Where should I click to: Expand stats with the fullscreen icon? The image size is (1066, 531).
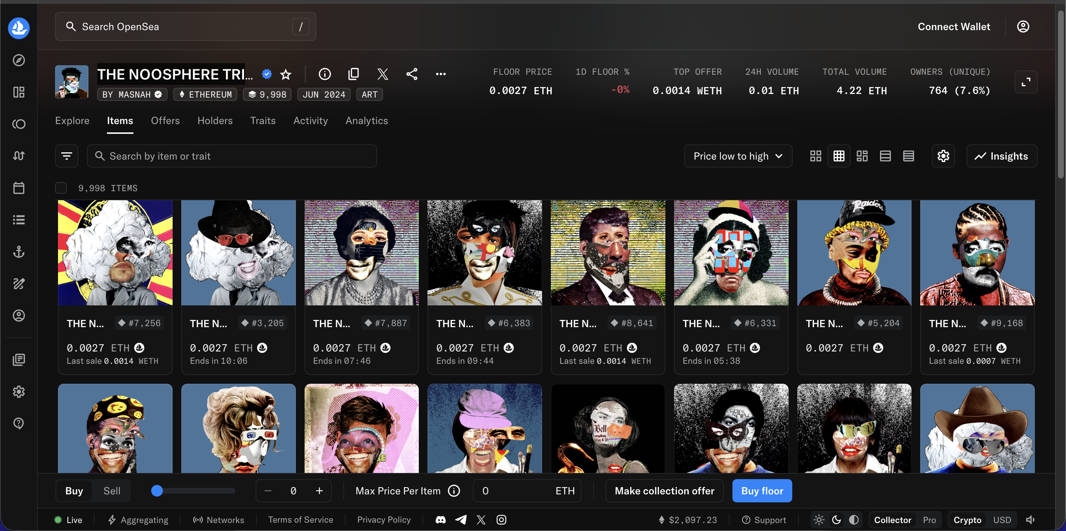tap(1026, 82)
